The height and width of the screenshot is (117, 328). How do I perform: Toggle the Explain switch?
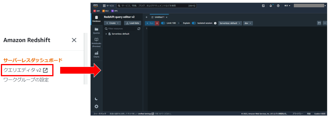[x=179, y=23]
